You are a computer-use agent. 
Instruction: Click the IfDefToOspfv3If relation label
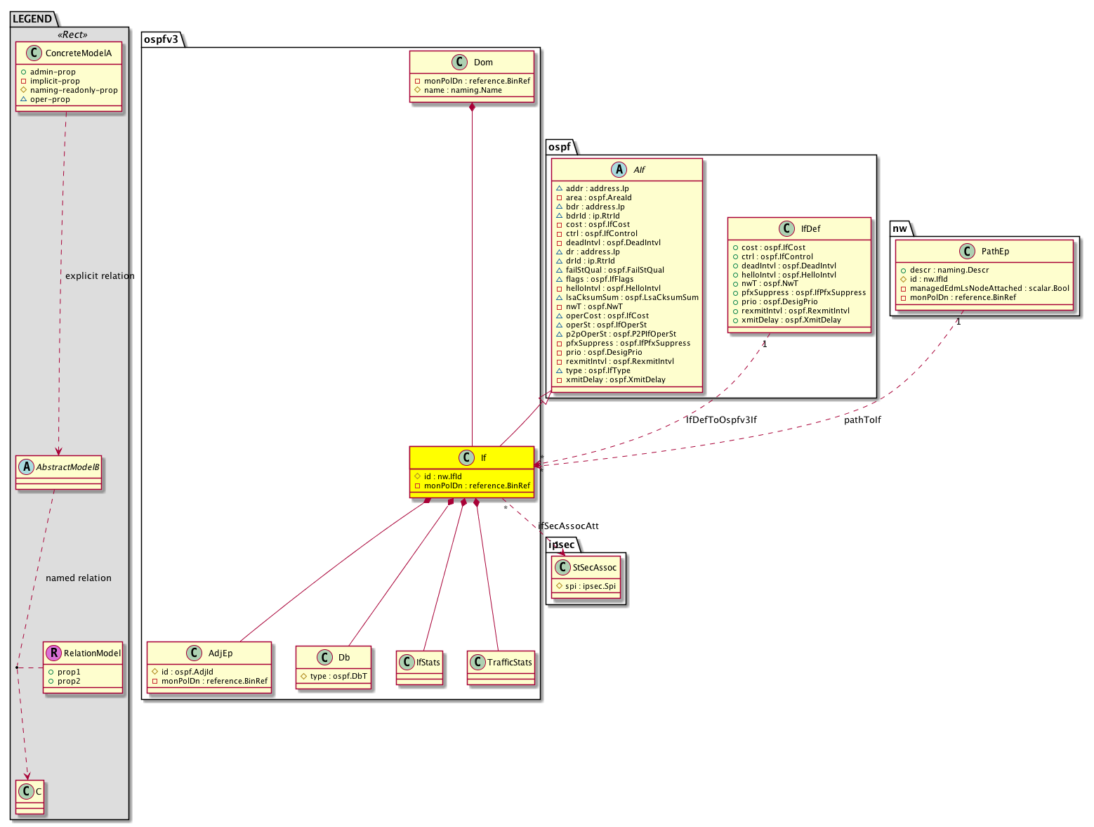[721, 420]
